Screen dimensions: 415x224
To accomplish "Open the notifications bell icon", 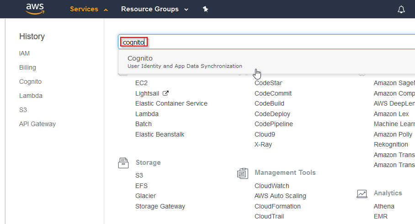I will [401, 10].
